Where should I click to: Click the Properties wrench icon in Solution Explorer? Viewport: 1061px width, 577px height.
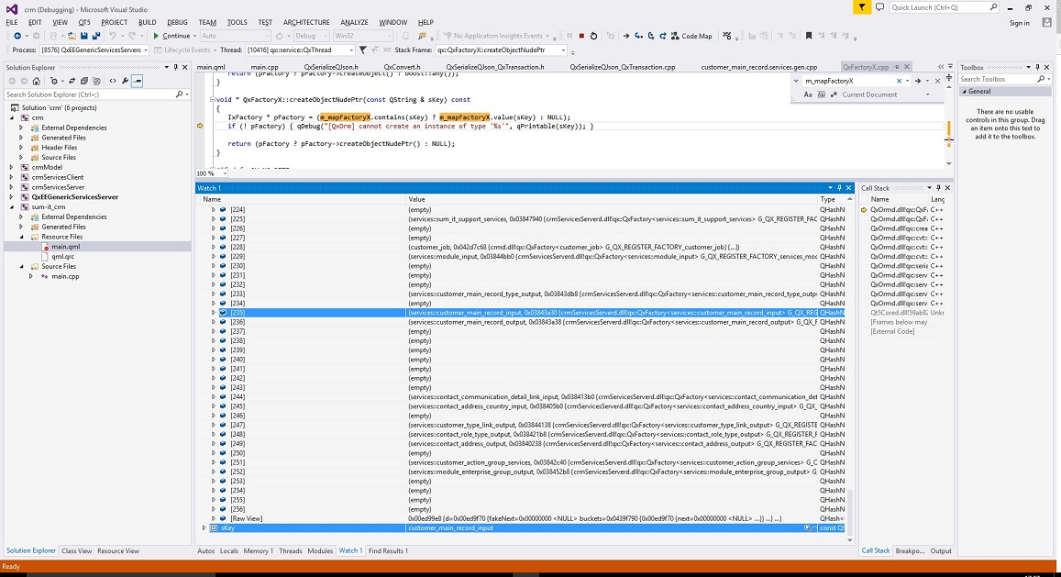click(125, 81)
